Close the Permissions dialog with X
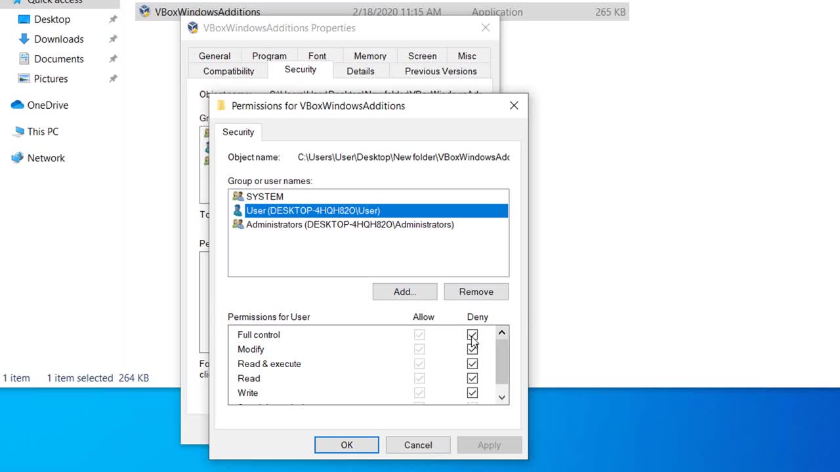 (514, 106)
